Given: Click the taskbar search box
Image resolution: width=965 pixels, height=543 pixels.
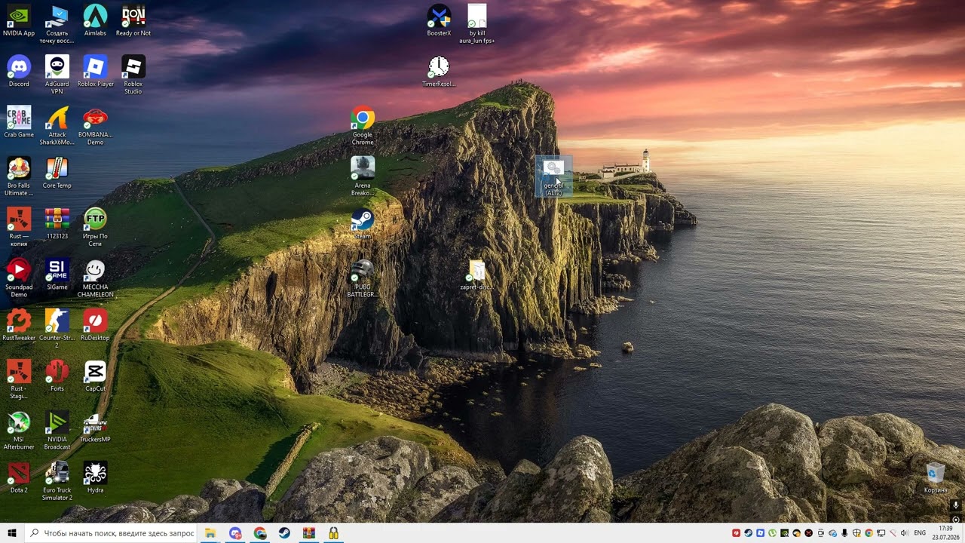Looking at the screenshot, I should pos(111,533).
